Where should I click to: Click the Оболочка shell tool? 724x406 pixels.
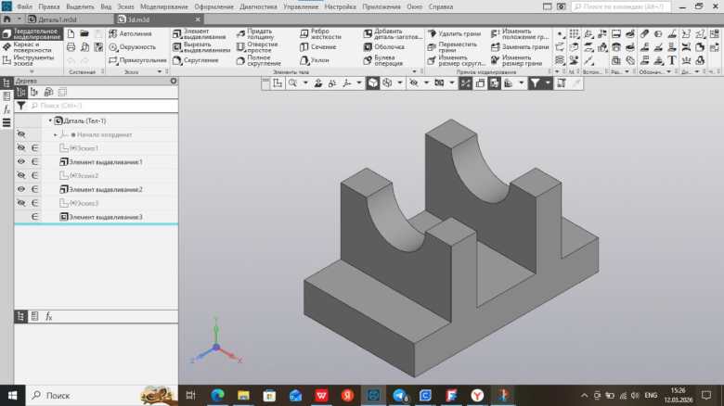click(388, 46)
